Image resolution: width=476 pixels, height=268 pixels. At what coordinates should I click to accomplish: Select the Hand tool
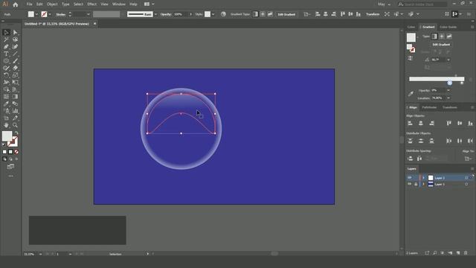tap(6, 125)
